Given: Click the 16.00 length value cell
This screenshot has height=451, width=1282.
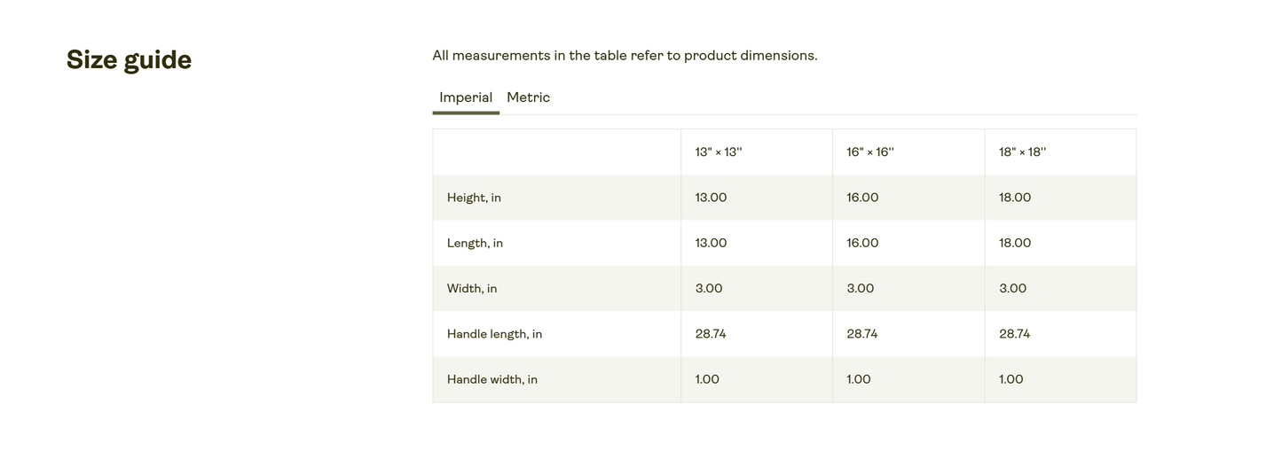Looking at the screenshot, I should click(908, 243).
